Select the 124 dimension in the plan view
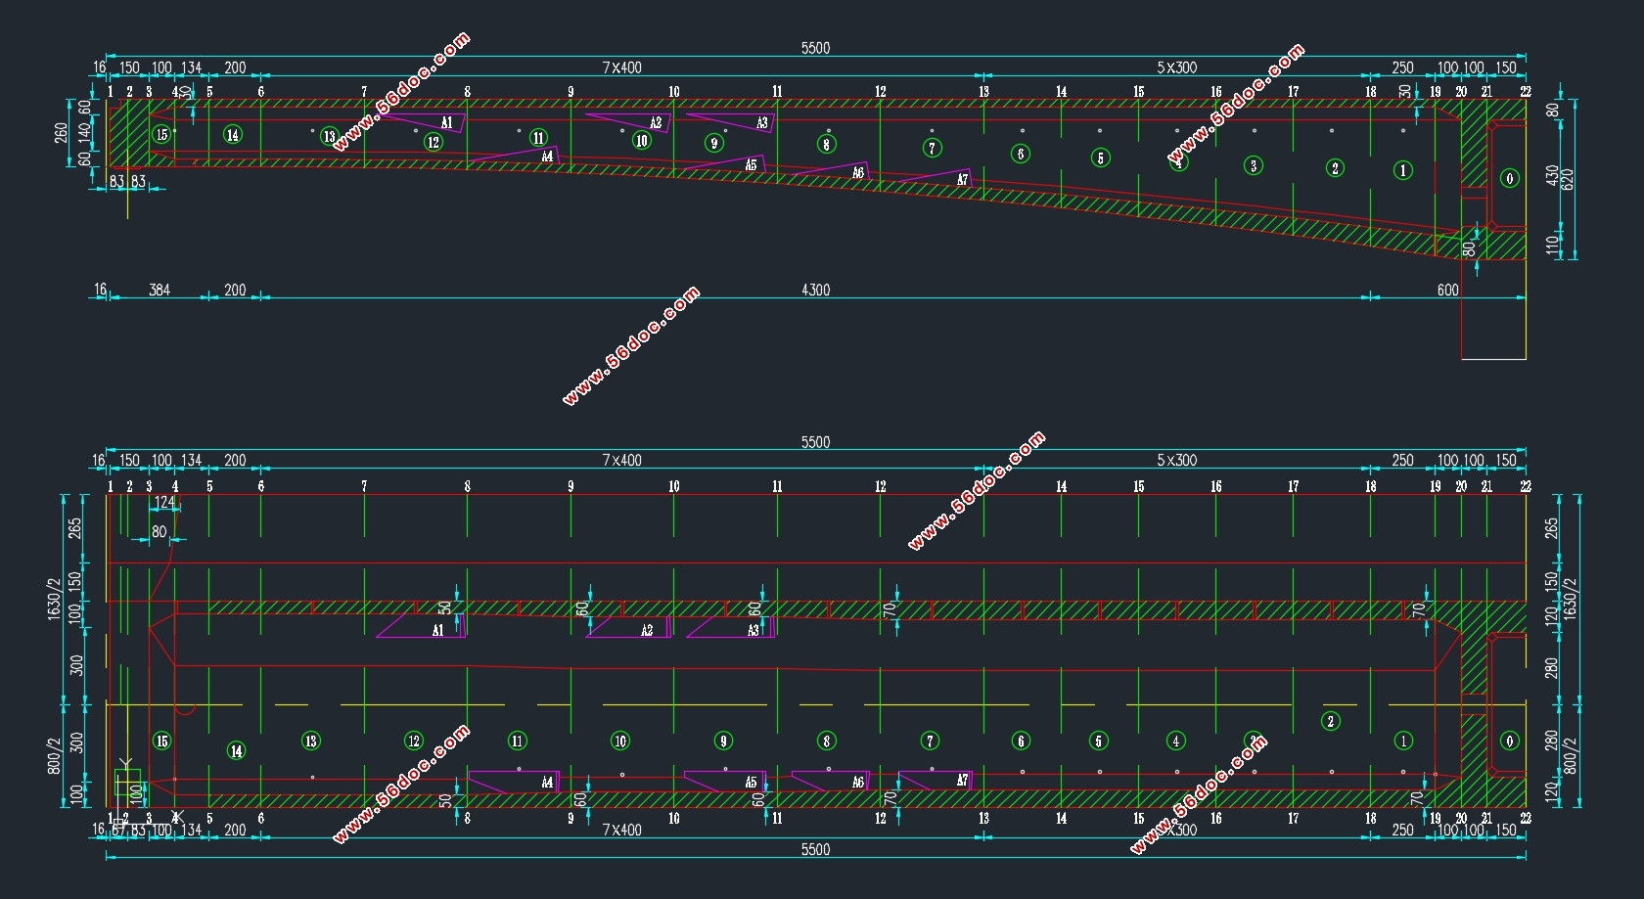 (x=164, y=502)
